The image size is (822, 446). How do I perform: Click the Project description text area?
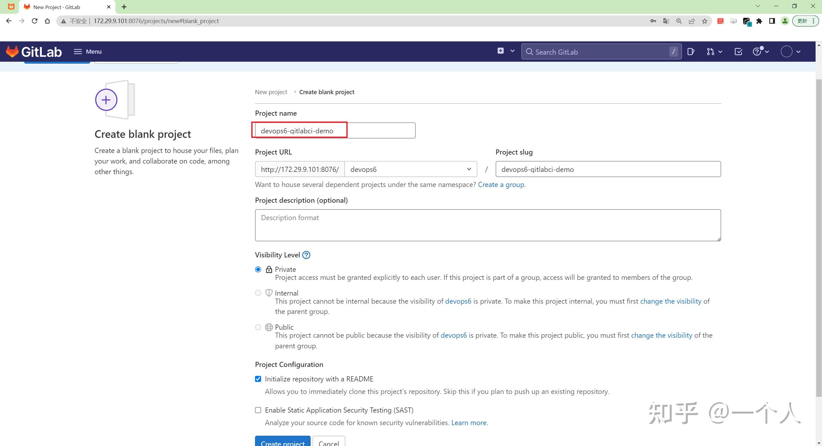coord(488,225)
